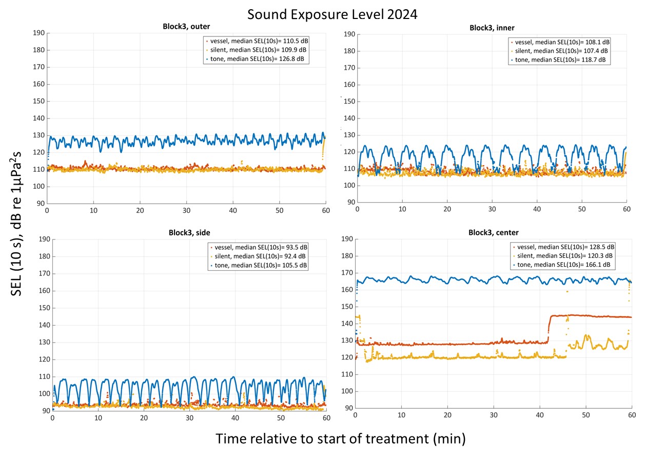This screenshot has height=457, width=666.
Task: Select the "Time relative to start of treatment (min)" label
Action: pos(340,439)
